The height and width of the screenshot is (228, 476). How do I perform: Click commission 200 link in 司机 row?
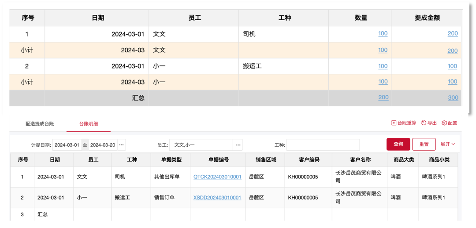(x=453, y=33)
